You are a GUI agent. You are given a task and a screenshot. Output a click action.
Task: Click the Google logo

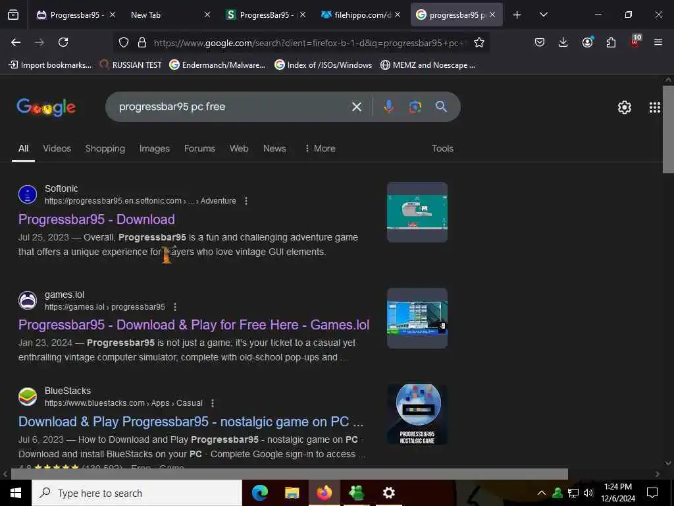pyautogui.click(x=46, y=107)
